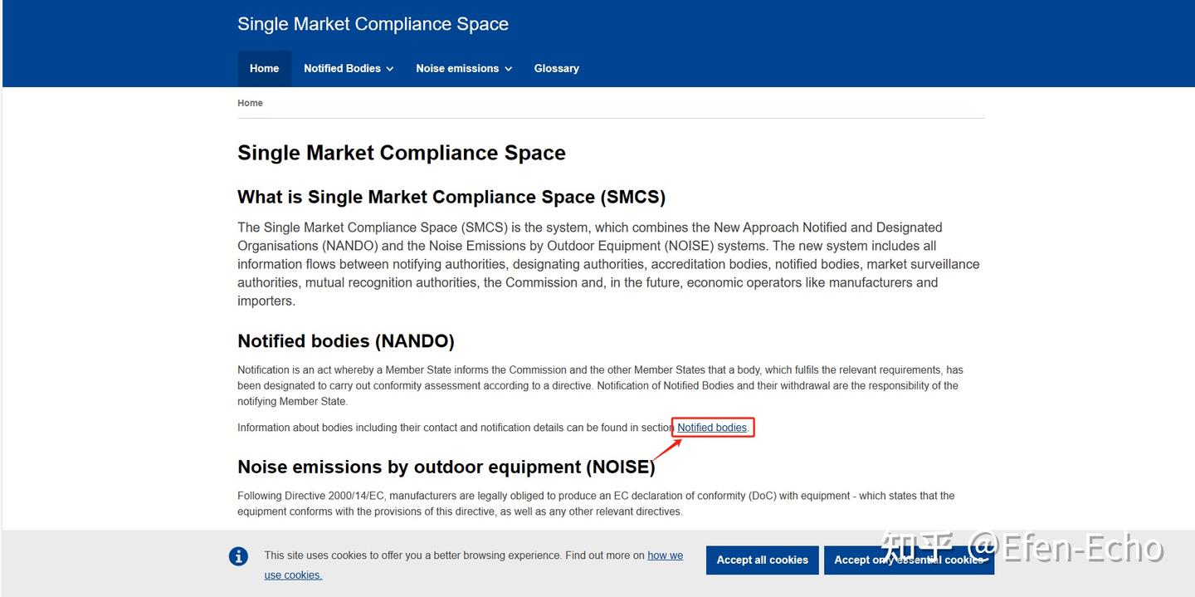The width and height of the screenshot is (1195, 597).
Task: Click the 'What is Single Market Compliance Space (SMCS)' heading
Action: (x=451, y=197)
